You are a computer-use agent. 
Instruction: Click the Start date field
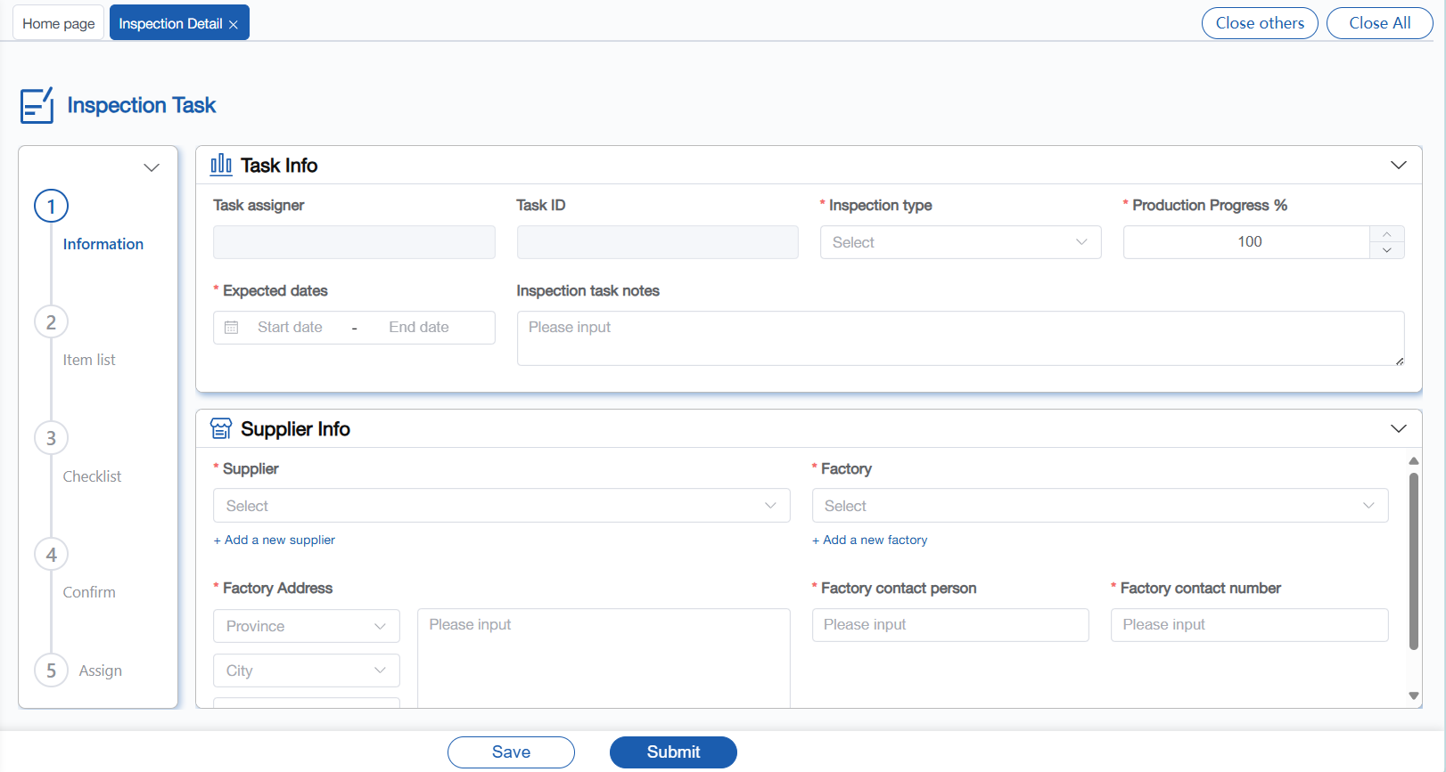tap(290, 328)
